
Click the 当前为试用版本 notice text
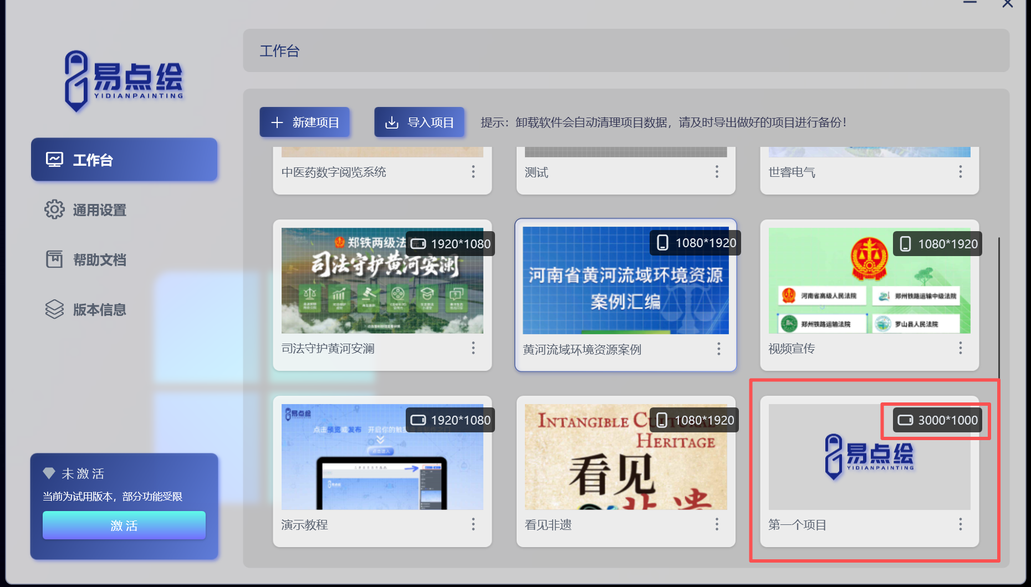113,496
